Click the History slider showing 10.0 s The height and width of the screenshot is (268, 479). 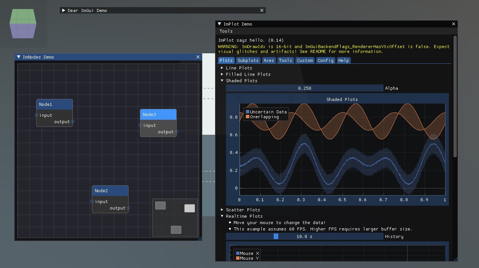(x=305, y=236)
